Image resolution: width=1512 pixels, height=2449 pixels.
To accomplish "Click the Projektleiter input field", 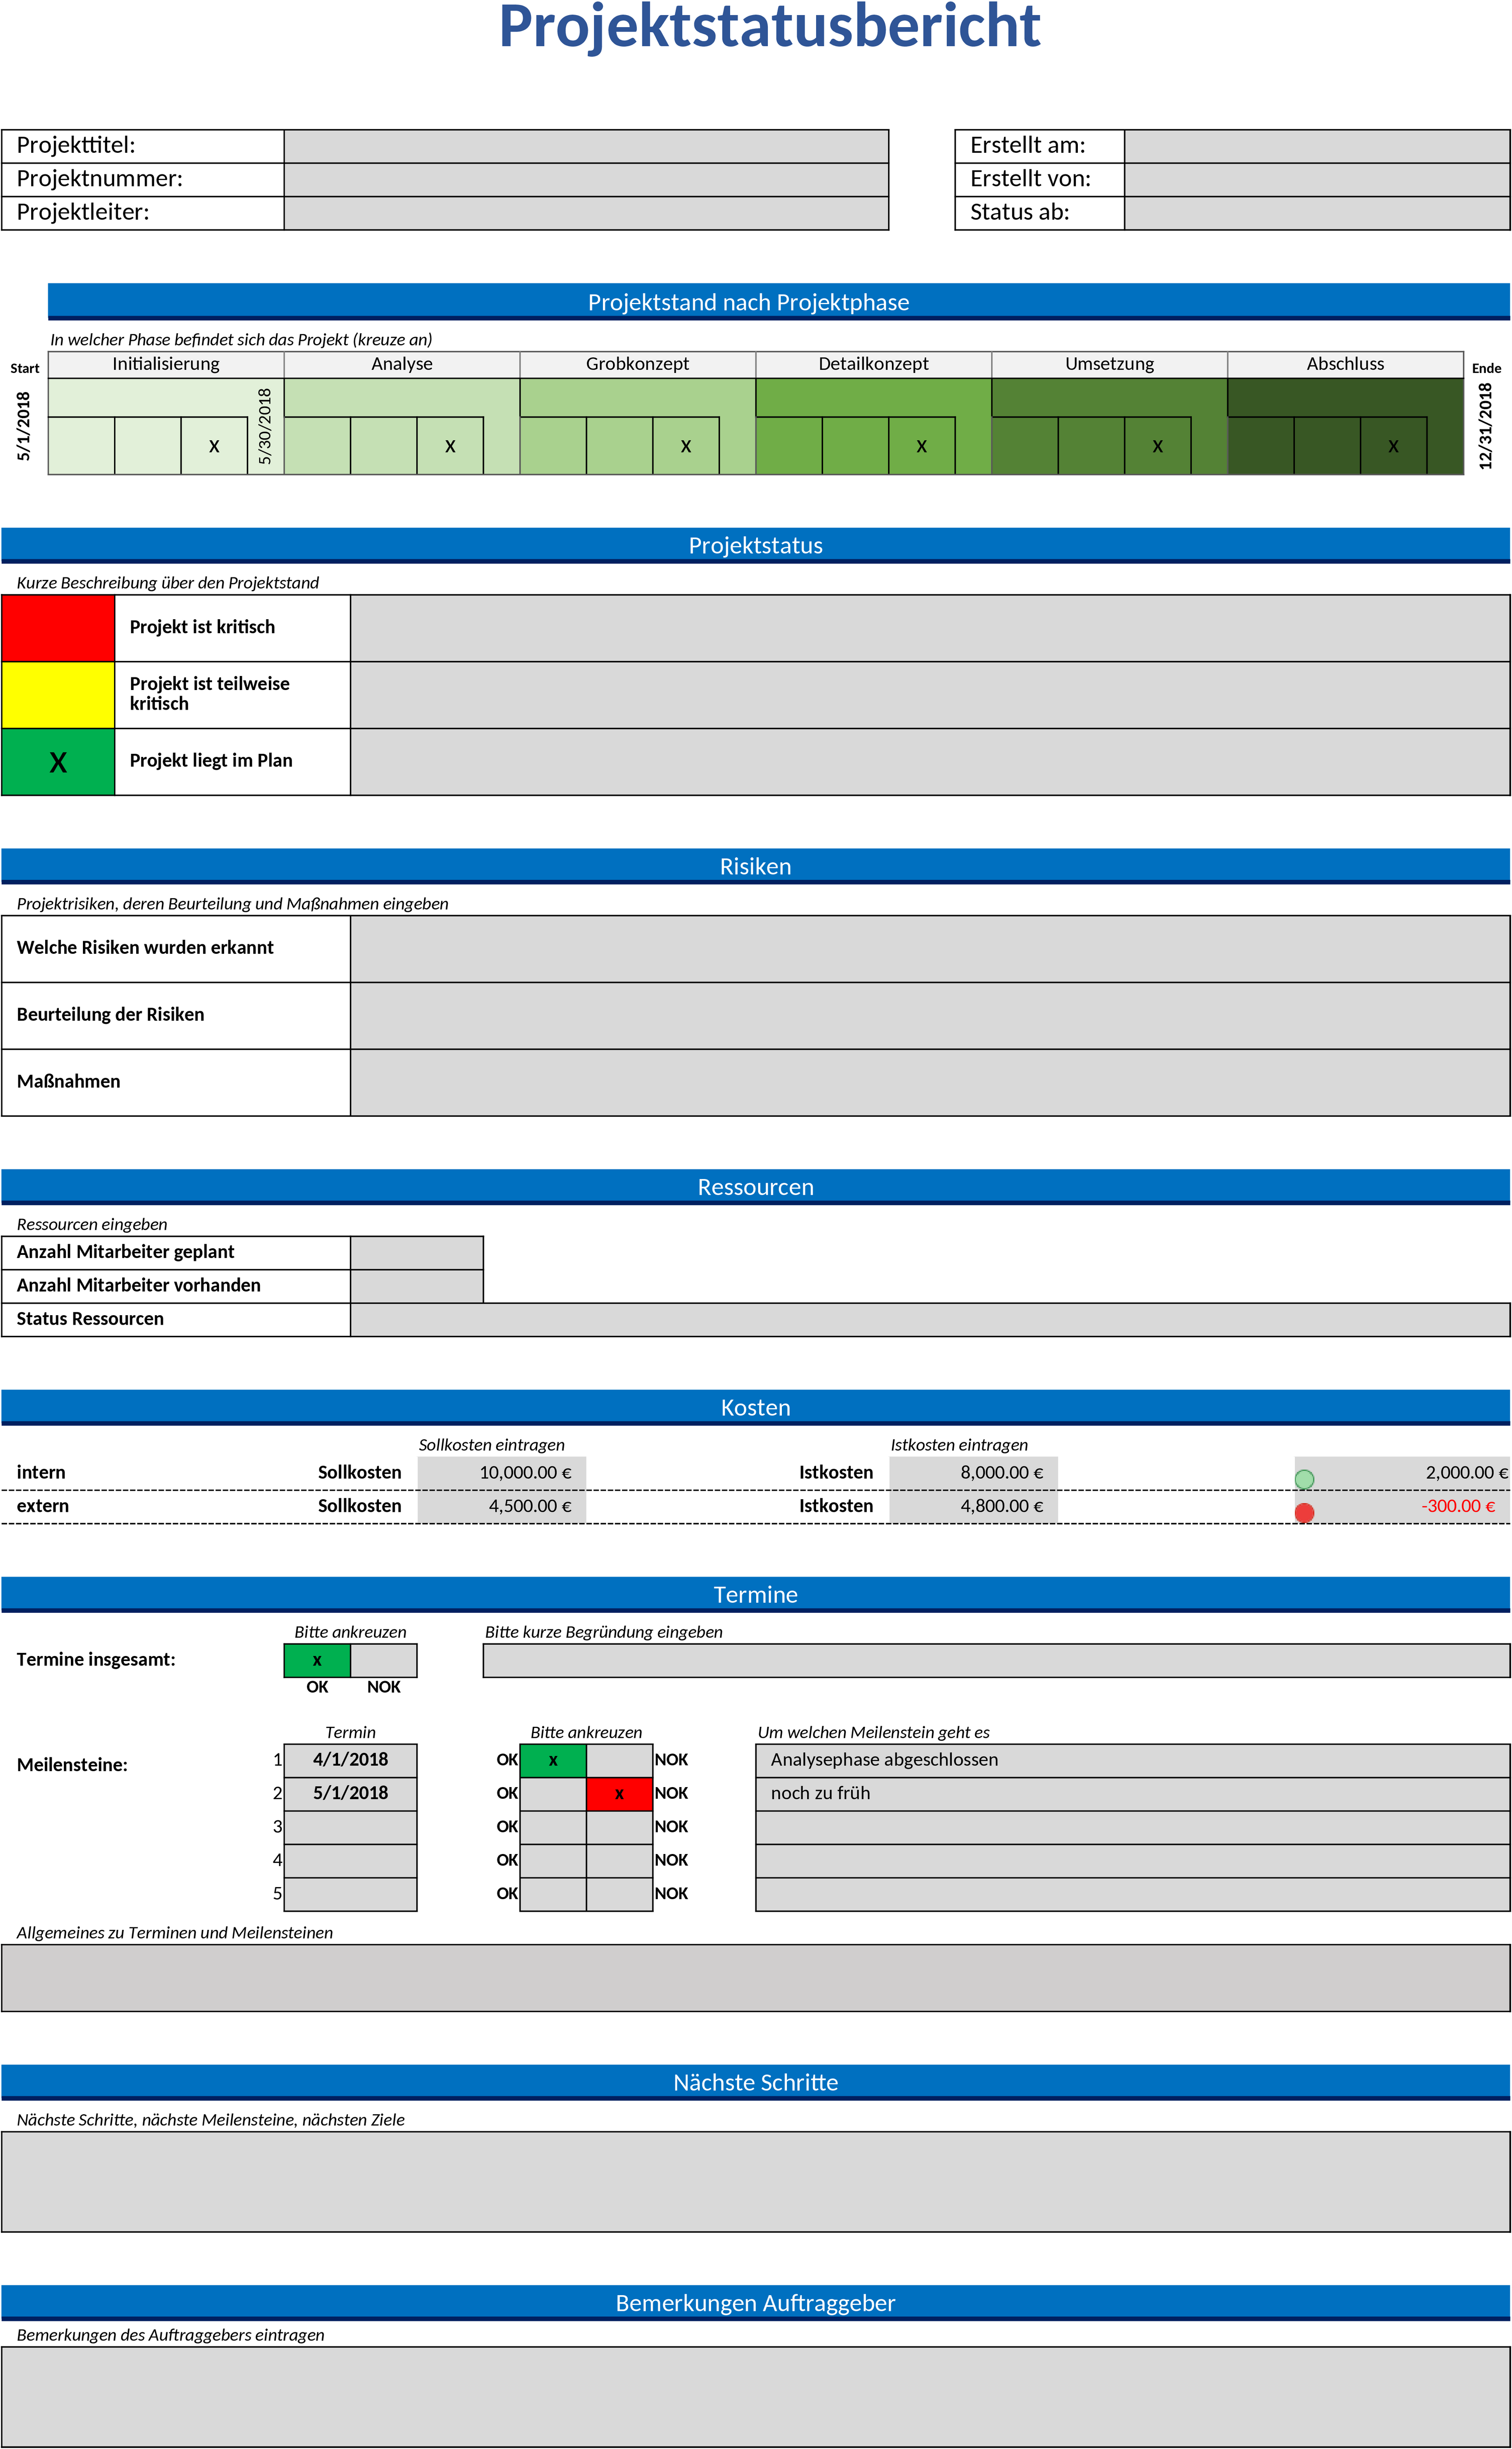I will pos(586,213).
